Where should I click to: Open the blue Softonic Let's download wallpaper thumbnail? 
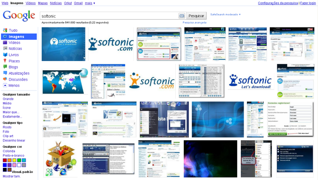point(64,44)
